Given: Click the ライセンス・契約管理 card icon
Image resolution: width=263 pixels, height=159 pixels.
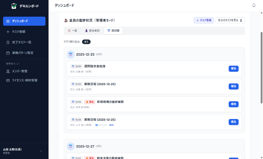Looking at the screenshot, I should click(8, 80).
